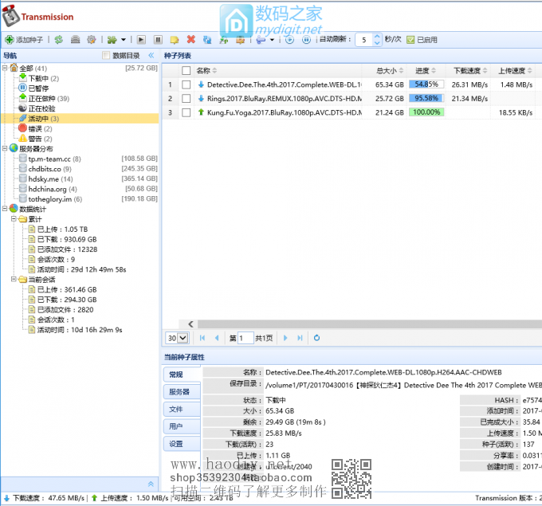Check the box for the Kung.Fu.Yoga torrent row
542x506 pixels.
tap(186, 112)
